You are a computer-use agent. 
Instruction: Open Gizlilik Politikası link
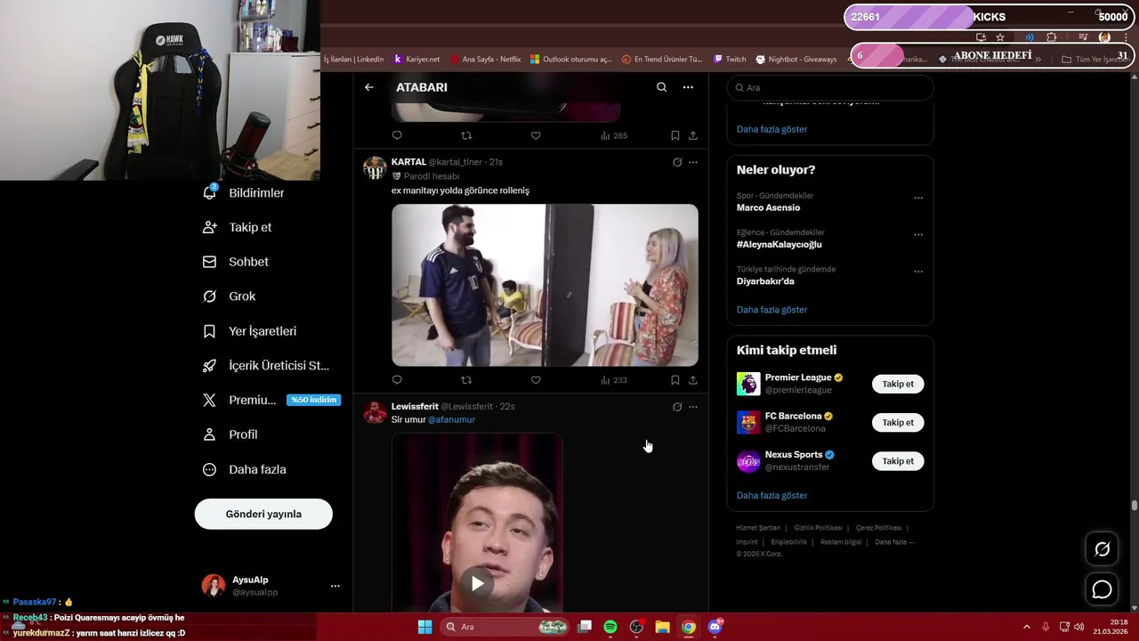(818, 528)
